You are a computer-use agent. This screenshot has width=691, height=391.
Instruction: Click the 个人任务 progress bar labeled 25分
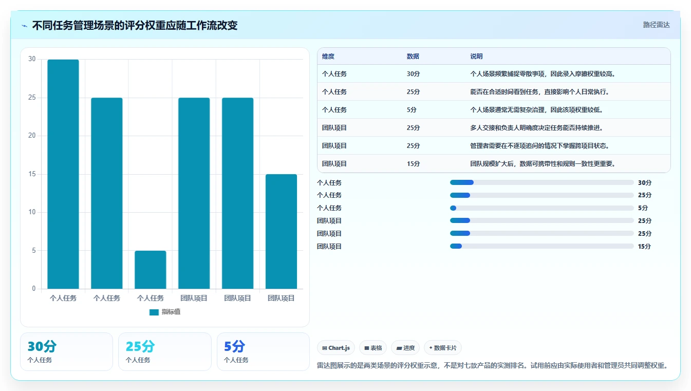click(541, 195)
